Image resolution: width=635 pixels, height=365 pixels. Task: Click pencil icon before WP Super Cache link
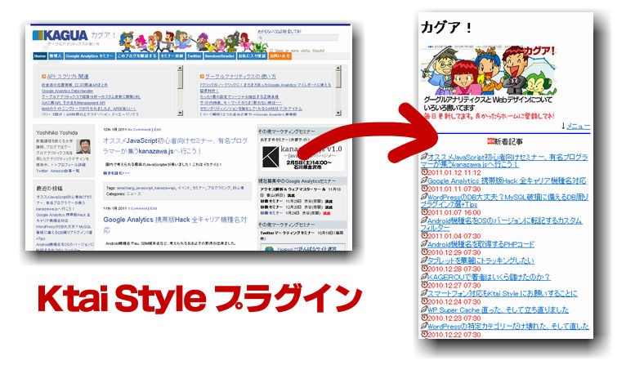pos(424,309)
